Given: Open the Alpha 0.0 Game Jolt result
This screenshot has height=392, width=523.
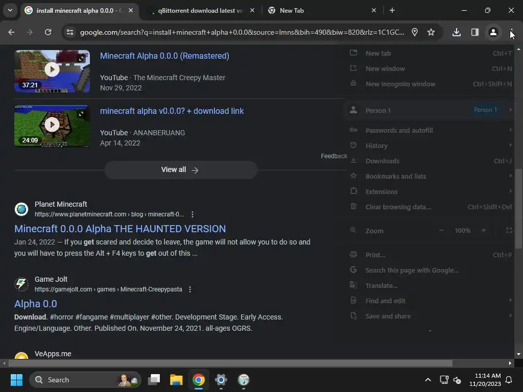Looking at the screenshot, I should pyautogui.click(x=36, y=304).
